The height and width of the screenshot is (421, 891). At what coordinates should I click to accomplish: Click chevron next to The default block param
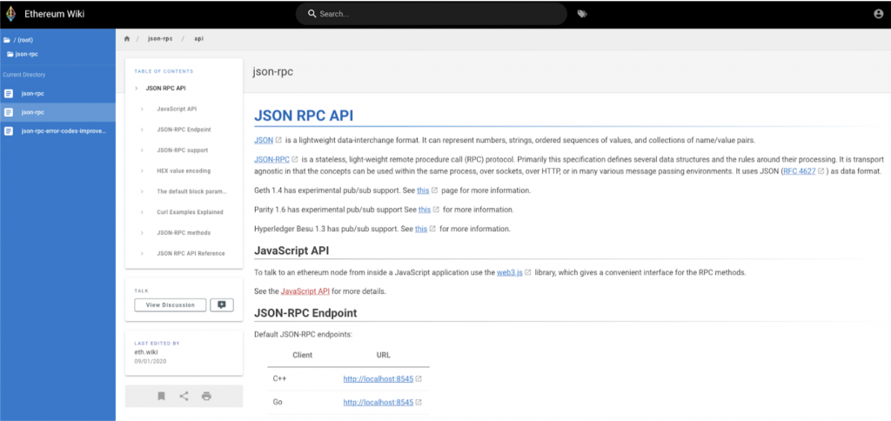tap(142, 191)
